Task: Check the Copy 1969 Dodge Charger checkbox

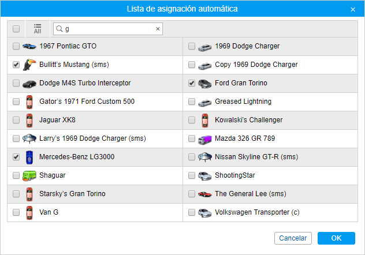Action: [192, 65]
